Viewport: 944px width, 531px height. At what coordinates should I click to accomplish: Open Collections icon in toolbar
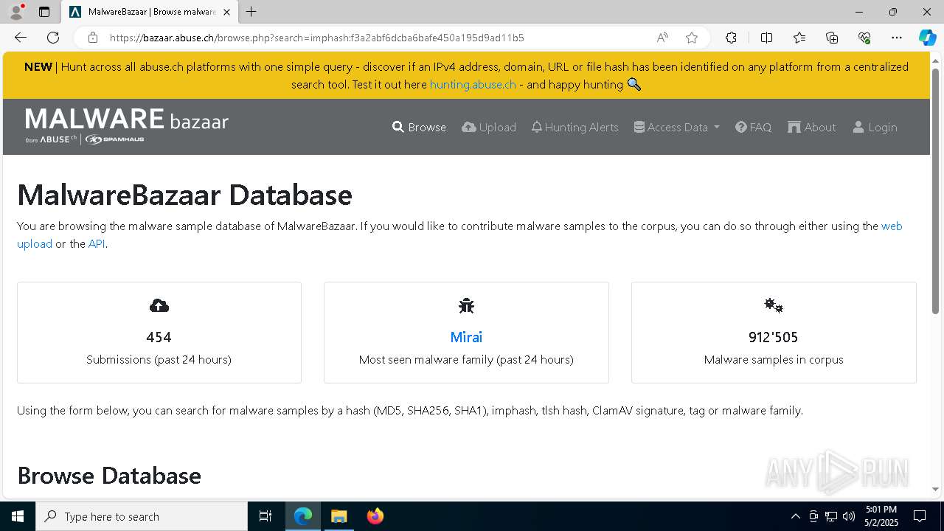click(x=832, y=38)
